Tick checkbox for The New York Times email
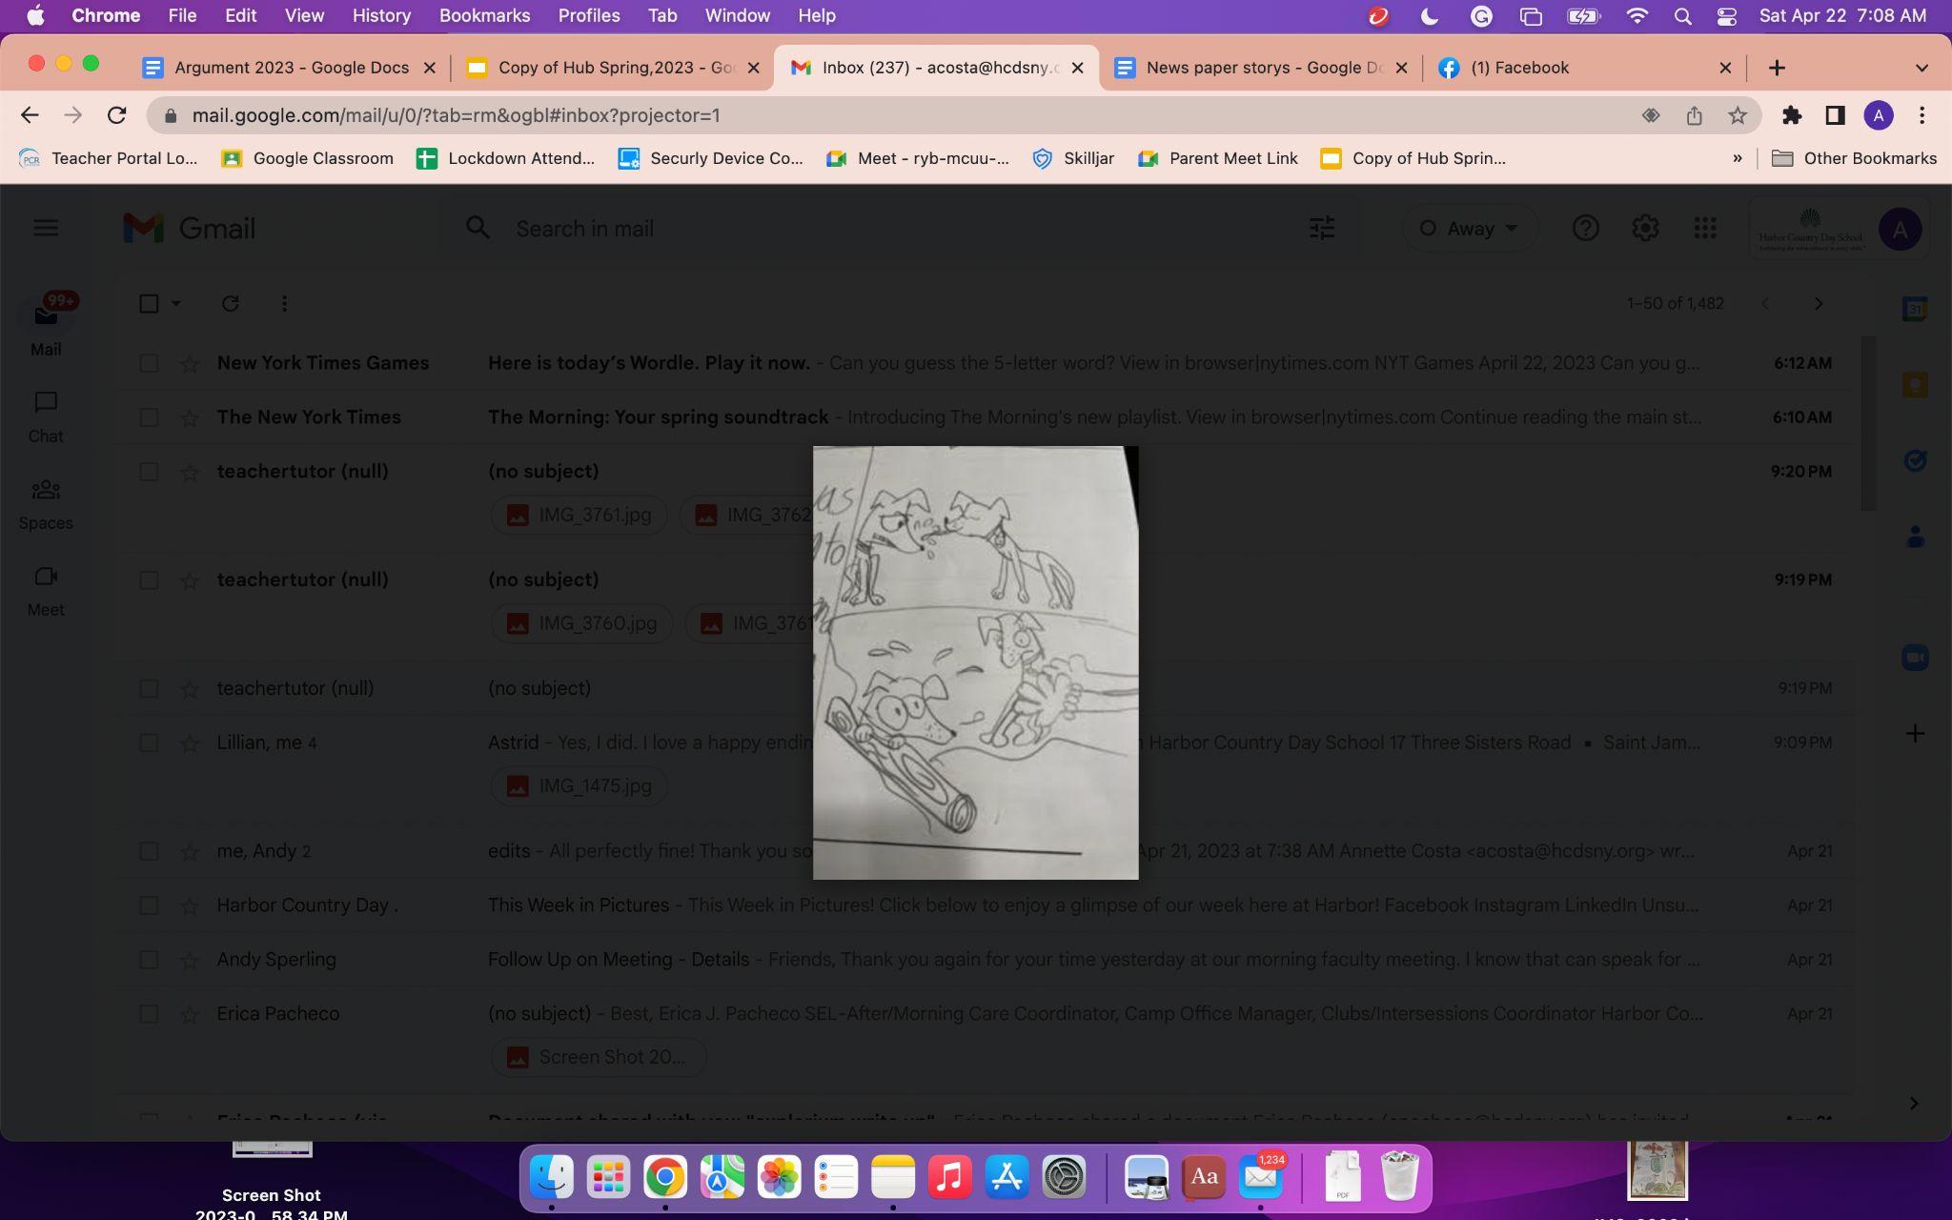The width and height of the screenshot is (1952, 1220). tap(149, 417)
